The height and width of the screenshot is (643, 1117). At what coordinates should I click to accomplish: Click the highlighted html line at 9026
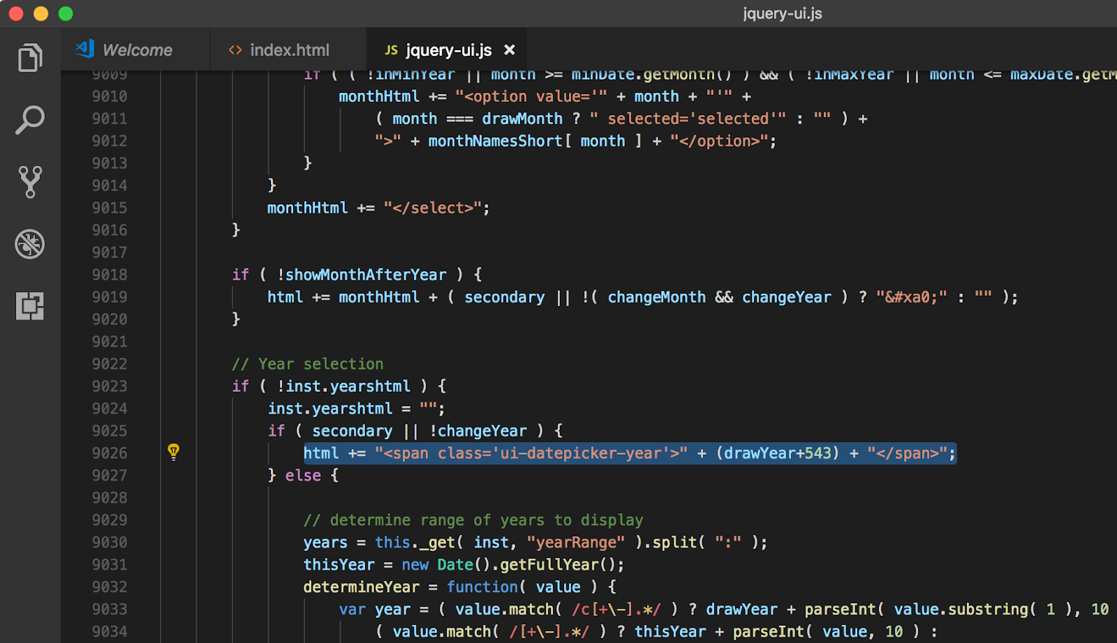coord(628,453)
